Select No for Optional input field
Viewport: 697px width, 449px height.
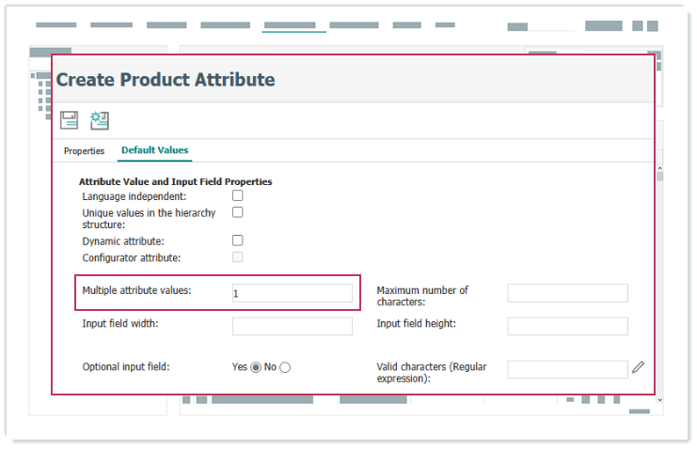click(x=285, y=367)
